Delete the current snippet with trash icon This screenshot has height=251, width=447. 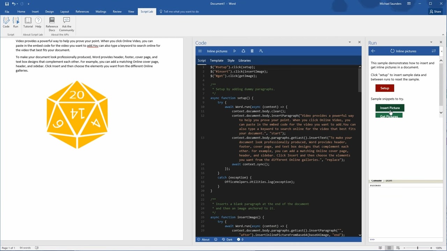[x=252, y=51]
